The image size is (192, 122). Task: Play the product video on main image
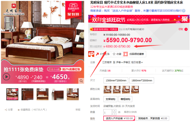(x=6, y=77)
